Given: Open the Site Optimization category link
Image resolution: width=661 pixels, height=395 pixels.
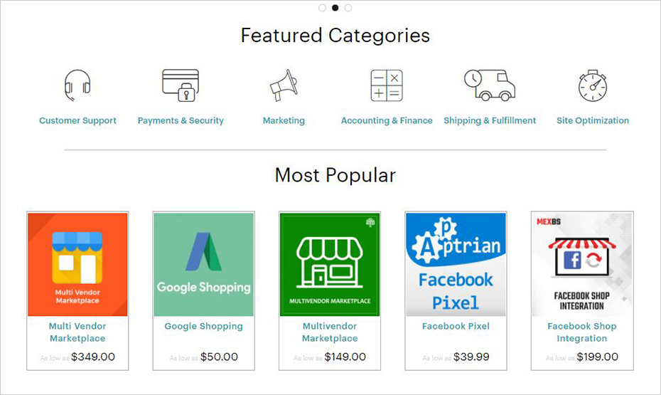Looking at the screenshot, I should click(592, 121).
